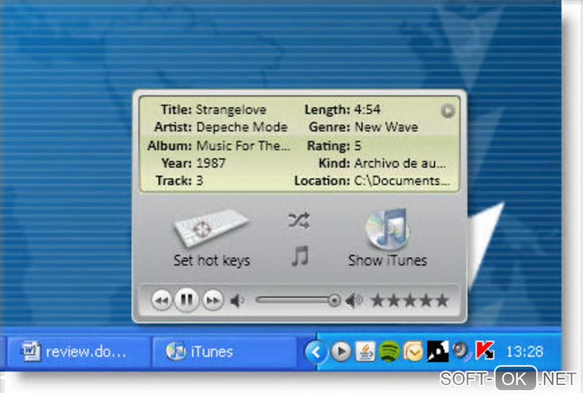The width and height of the screenshot is (583, 393).
Task: Toggle shuffle with the crossed arrows icon
Action: pos(298,220)
